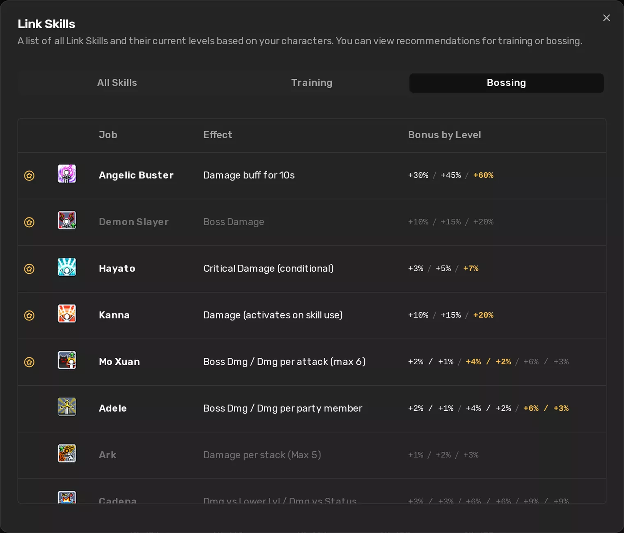
Task: Click Demon Slayer's +10% / +15% / +20% bonuses
Action: tap(451, 222)
